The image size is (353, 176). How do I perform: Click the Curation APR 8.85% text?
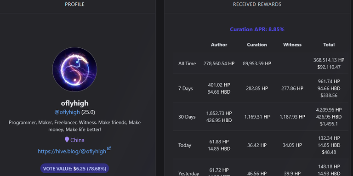click(x=257, y=29)
